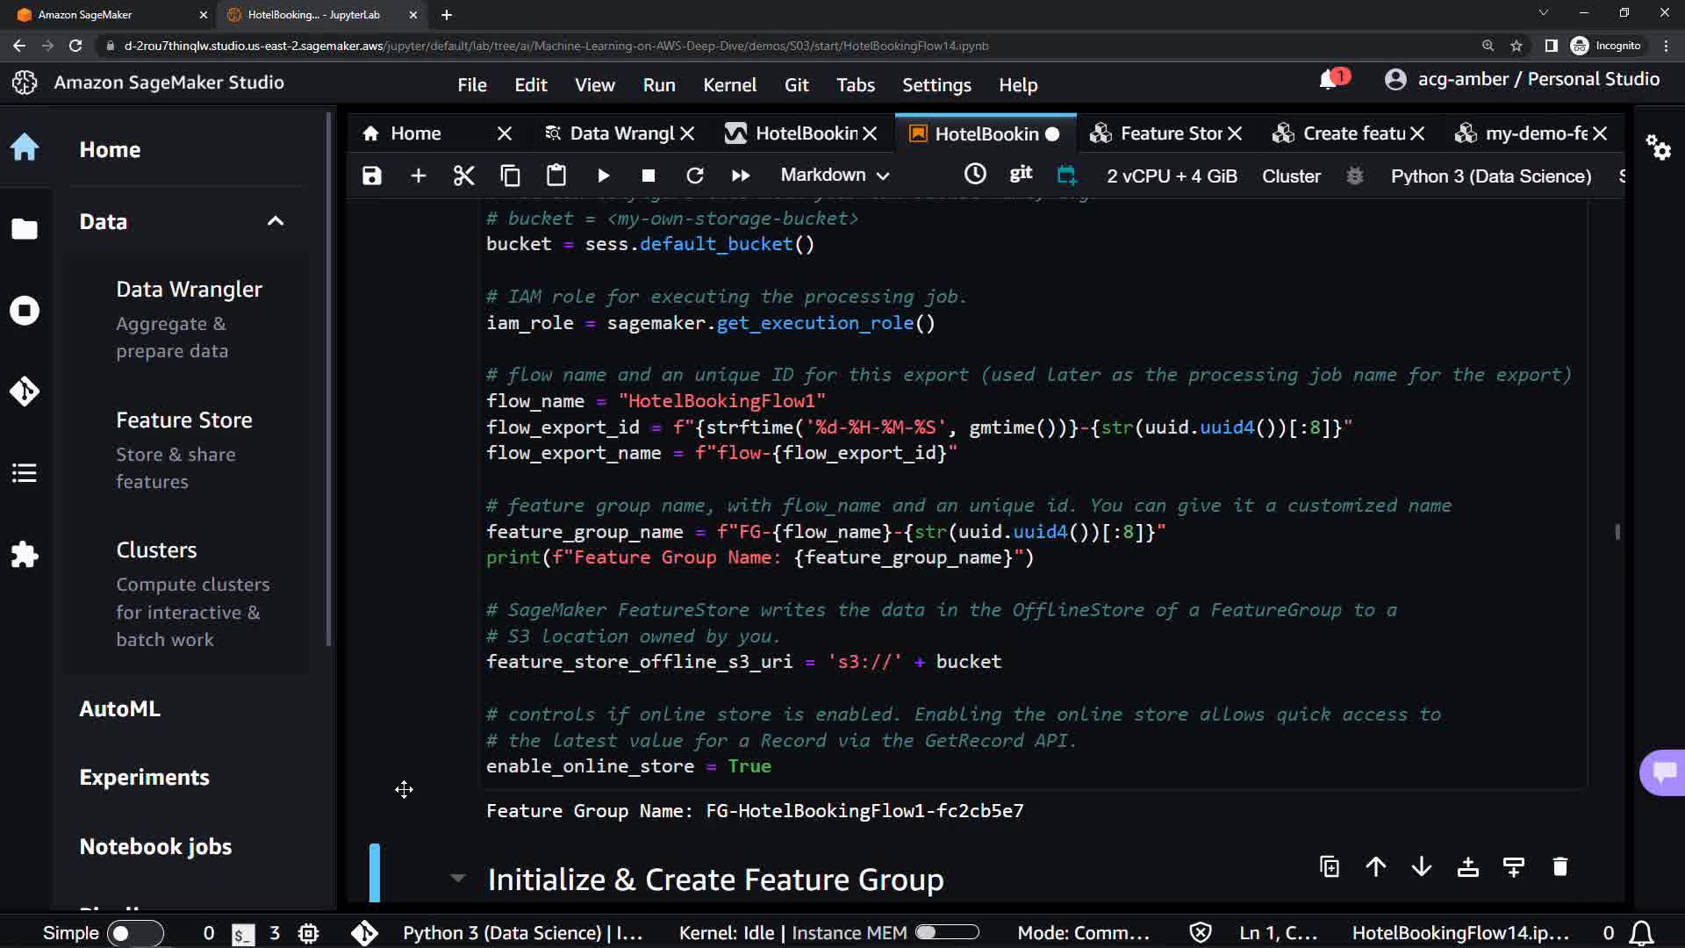Screen dimensions: 1685x948
Task: Cut the selected cell with the scissors icon
Action: (x=463, y=176)
